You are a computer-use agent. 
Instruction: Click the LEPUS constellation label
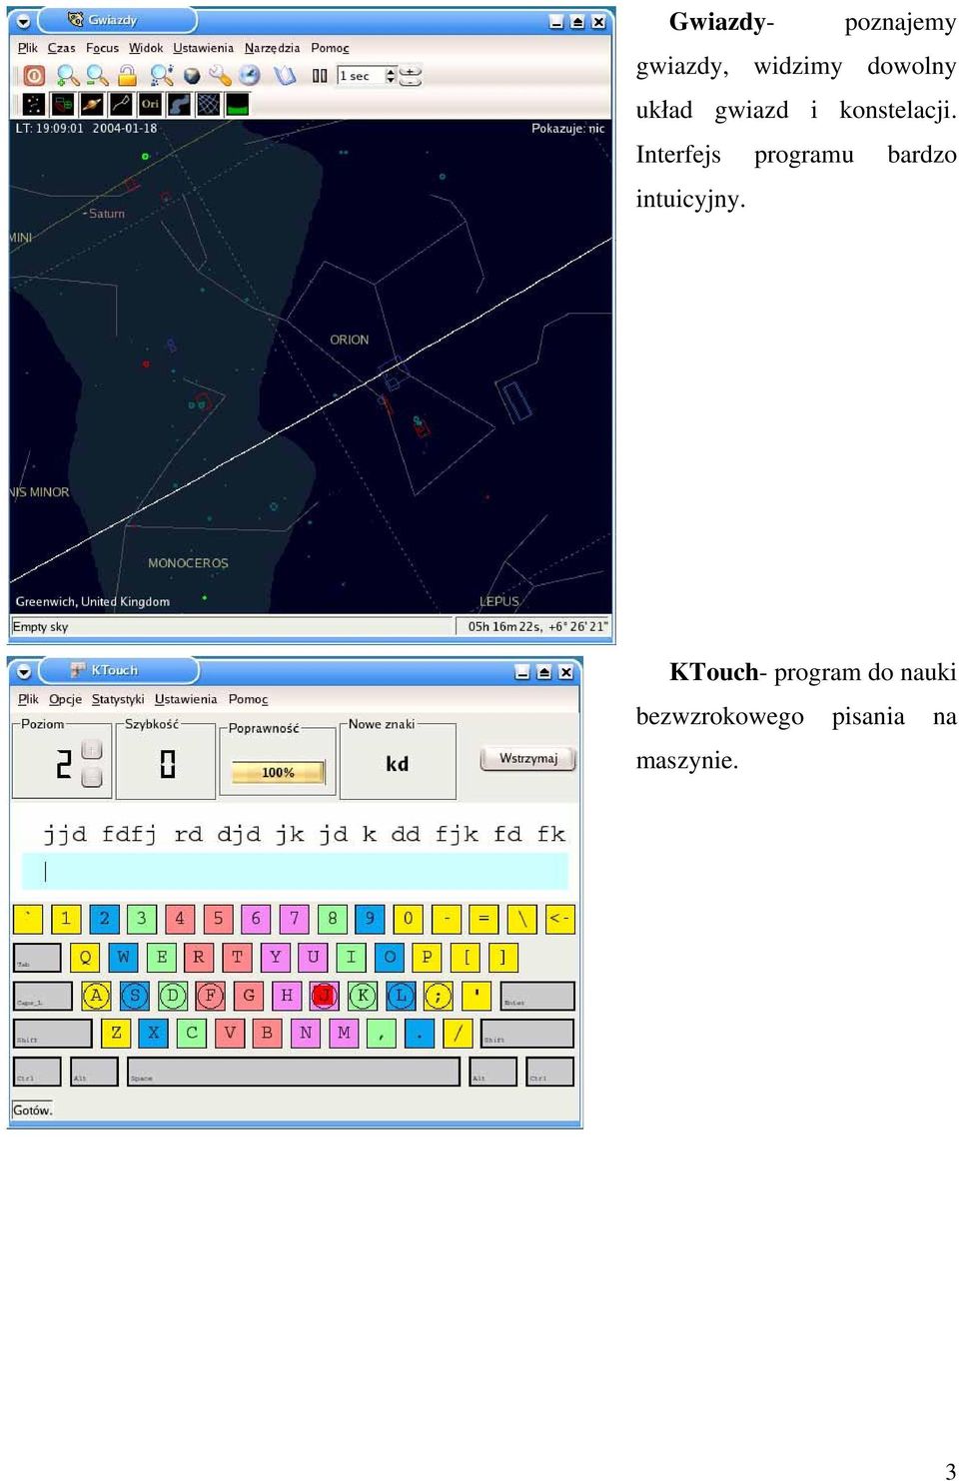point(499,601)
